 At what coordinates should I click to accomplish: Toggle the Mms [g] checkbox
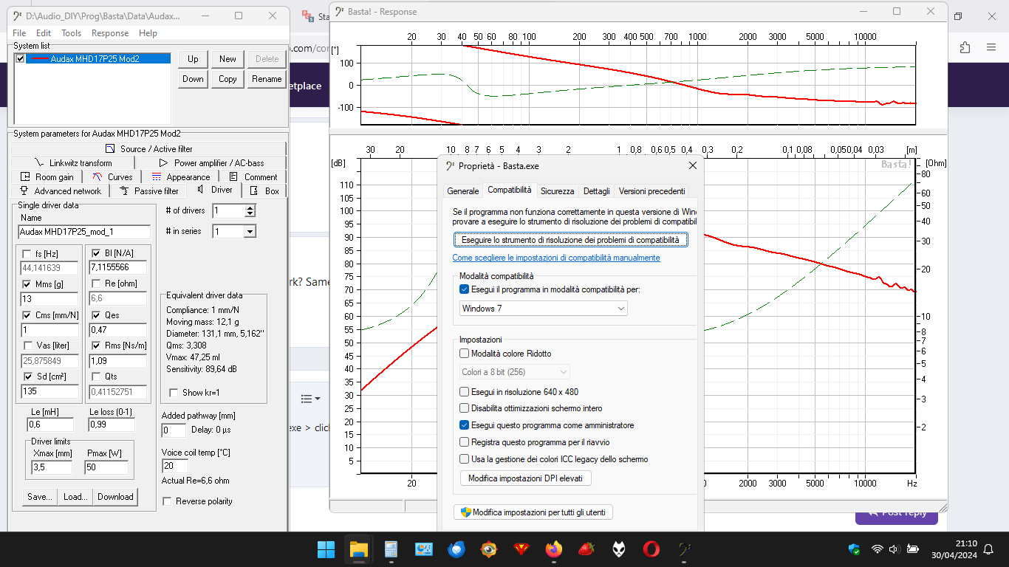tap(28, 284)
